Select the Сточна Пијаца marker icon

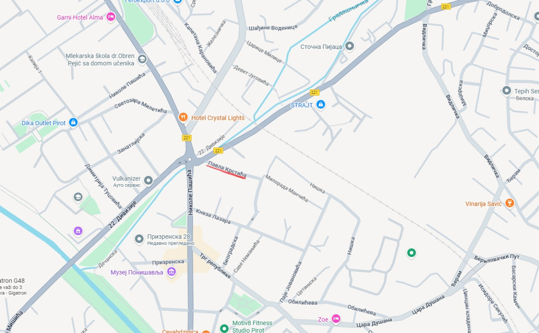350,46
